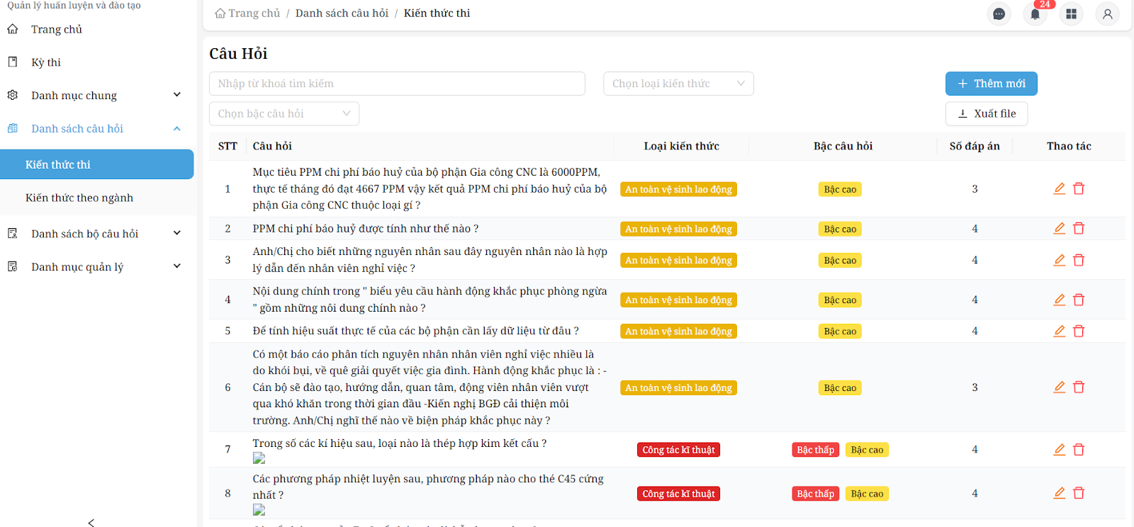Viewport: 1134px width, 527px height.
Task: Click 'Trang chủ' breadcrumb link
Action: pyautogui.click(x=254, y=13)
